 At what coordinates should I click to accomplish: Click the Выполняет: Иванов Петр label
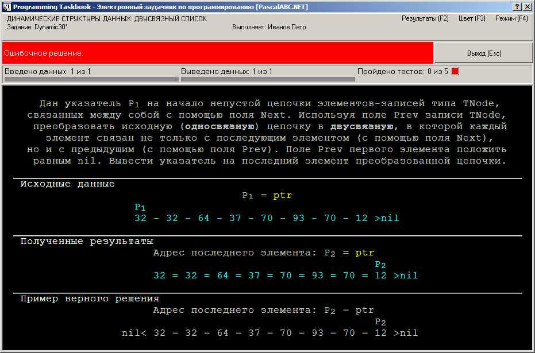pos(269,27)
